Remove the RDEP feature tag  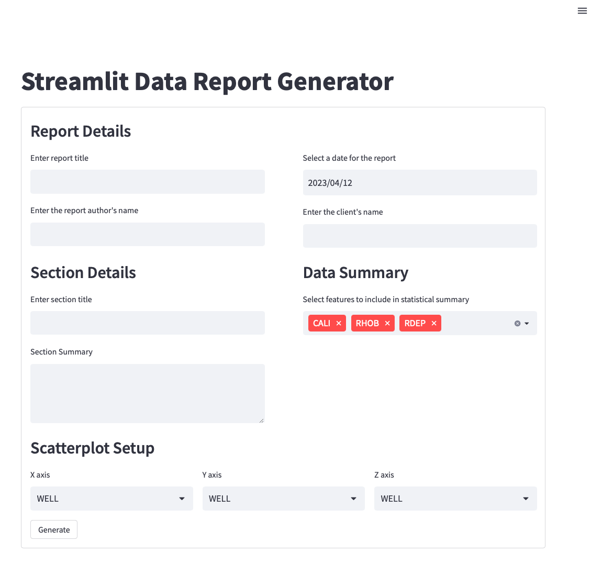(x=434, y=324)
